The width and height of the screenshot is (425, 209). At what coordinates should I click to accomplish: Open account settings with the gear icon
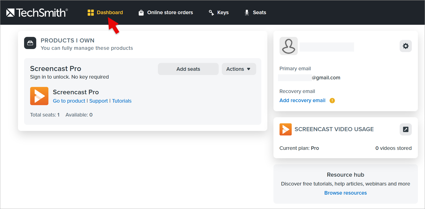pos(406,46)
